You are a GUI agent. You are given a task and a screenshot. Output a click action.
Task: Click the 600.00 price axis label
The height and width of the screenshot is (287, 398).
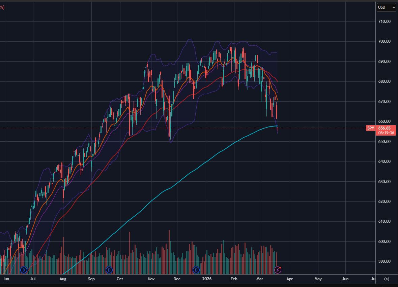pos(384,242)
